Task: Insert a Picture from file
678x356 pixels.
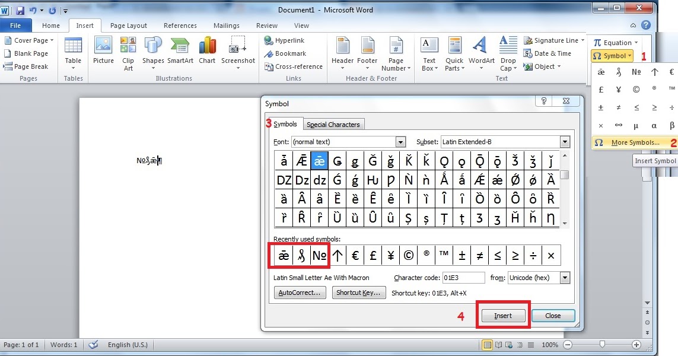Action: pos(103,50)
